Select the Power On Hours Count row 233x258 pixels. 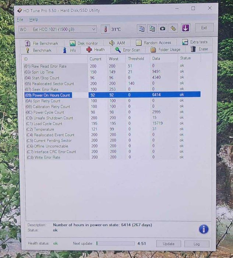click(x=112, y=95)
